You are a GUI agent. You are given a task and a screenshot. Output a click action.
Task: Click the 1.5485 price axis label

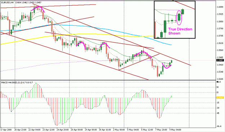(x=220, y=57)
